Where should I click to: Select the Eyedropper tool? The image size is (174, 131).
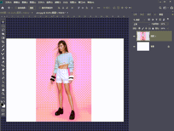click(x=3, y=50)
